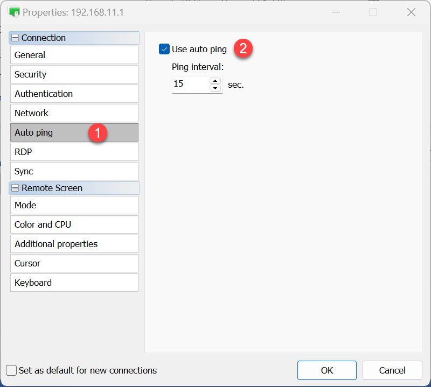
Task: Select the Authentication category
Action: tap(74, 94)
